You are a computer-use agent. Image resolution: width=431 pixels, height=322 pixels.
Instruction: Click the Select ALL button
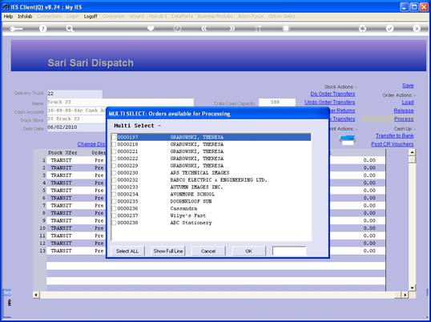pyautogui.click(x=127, y=252)
